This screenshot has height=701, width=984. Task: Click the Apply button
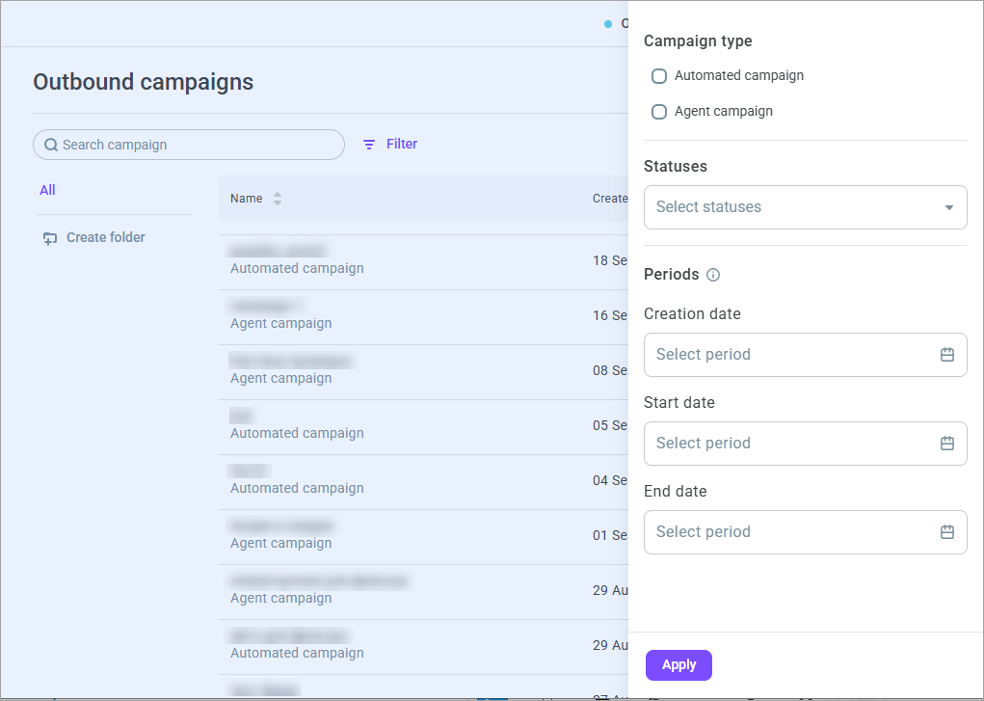click(678, 665)
